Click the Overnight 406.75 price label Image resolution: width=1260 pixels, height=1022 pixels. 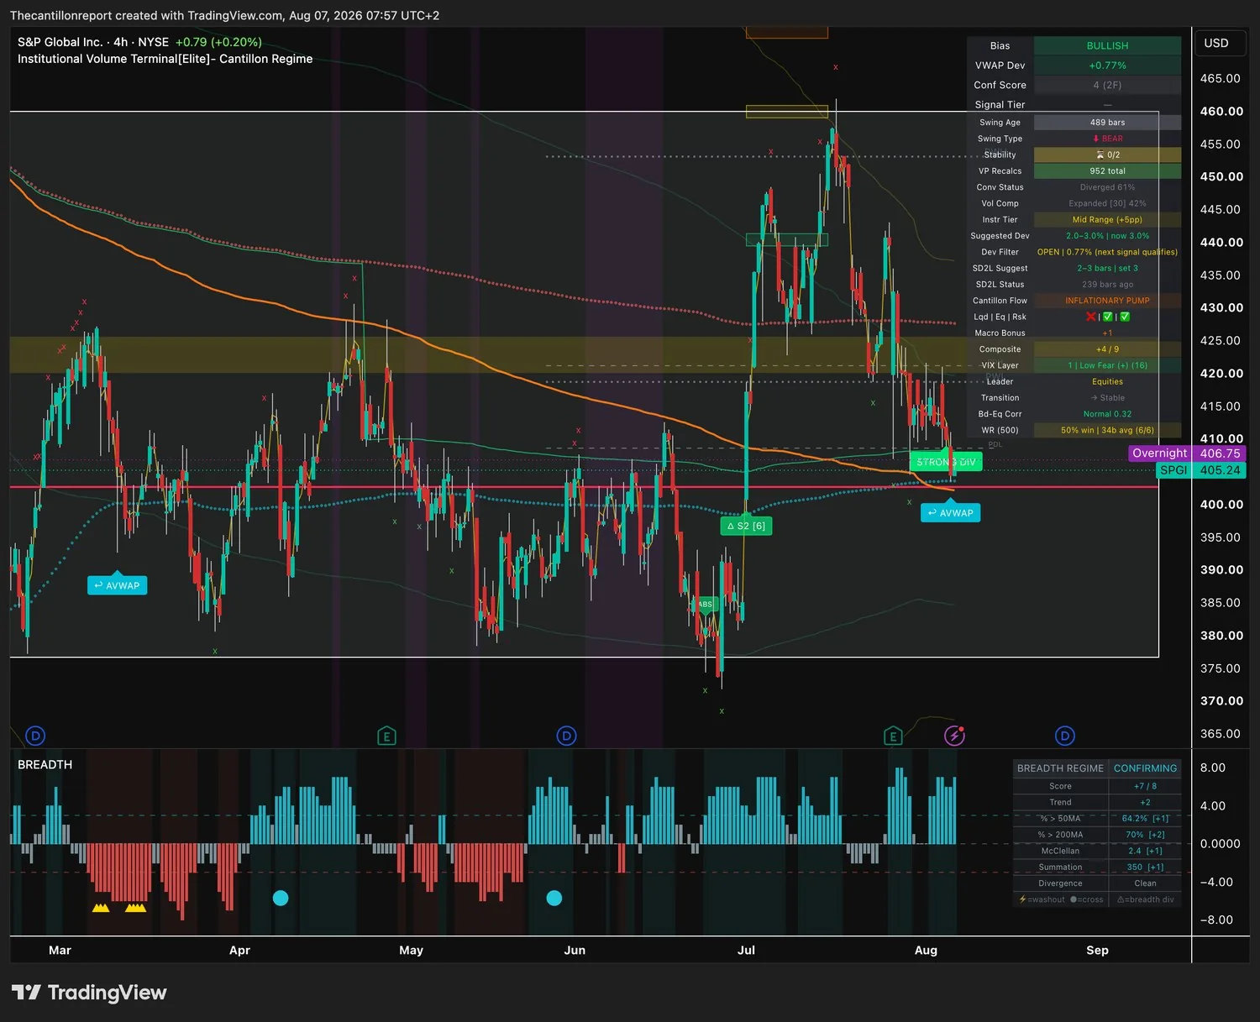[x=1187, y=453]
